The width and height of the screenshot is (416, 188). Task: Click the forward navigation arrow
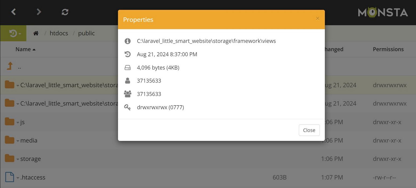(x=39, y=12)
